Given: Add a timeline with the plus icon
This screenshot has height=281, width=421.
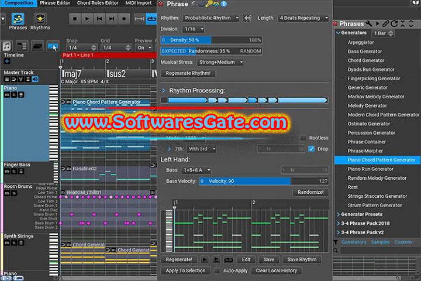Looking at the screenshot, I should (x=6, y=61).
